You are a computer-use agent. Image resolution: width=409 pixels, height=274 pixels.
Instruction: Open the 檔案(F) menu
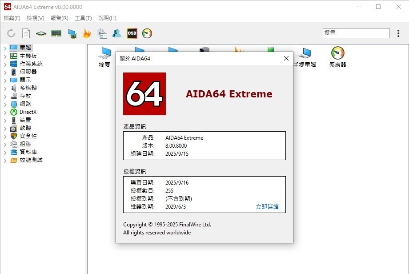(12, 18)
